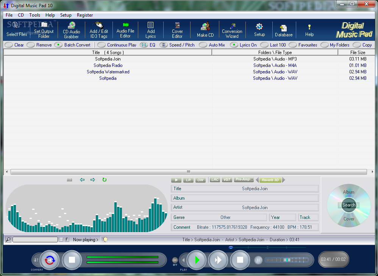Open the CD Audio Grabber
378x276 pixels.
(x=71, y=30)
